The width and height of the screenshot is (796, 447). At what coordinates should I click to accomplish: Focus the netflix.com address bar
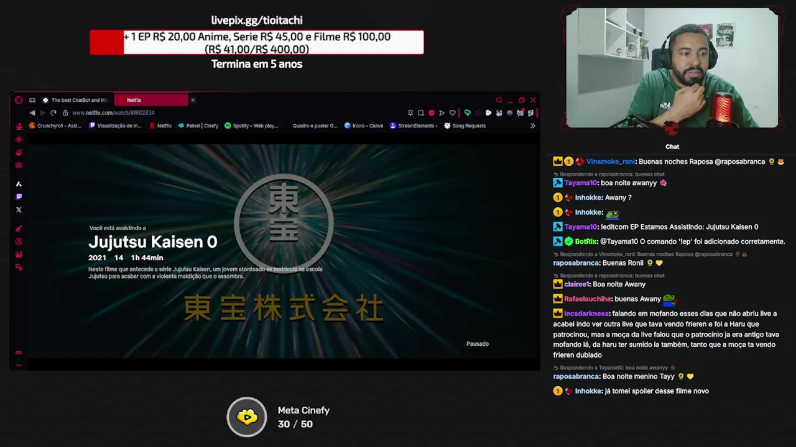click(x=113, y=113)
